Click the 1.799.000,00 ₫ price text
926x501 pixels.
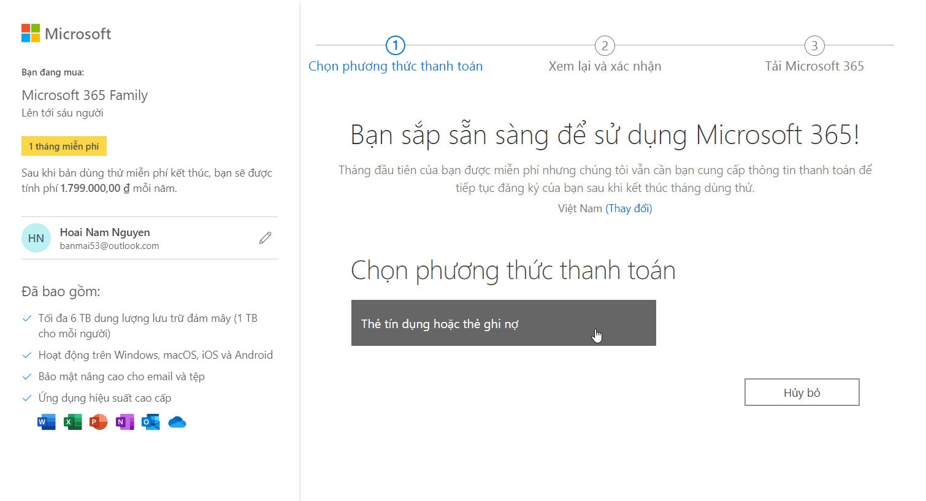(95, 189)
